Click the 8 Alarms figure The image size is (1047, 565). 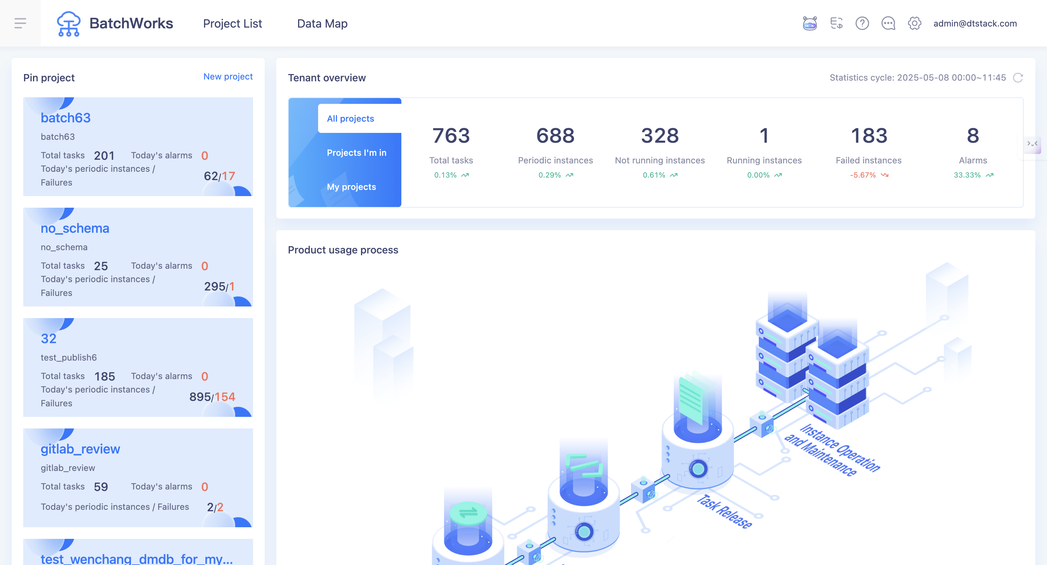point(972,135)
